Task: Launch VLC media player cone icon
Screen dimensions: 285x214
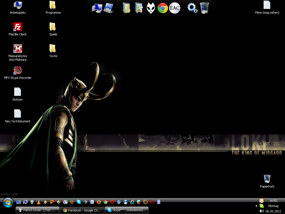Action: tap(39, 202)
